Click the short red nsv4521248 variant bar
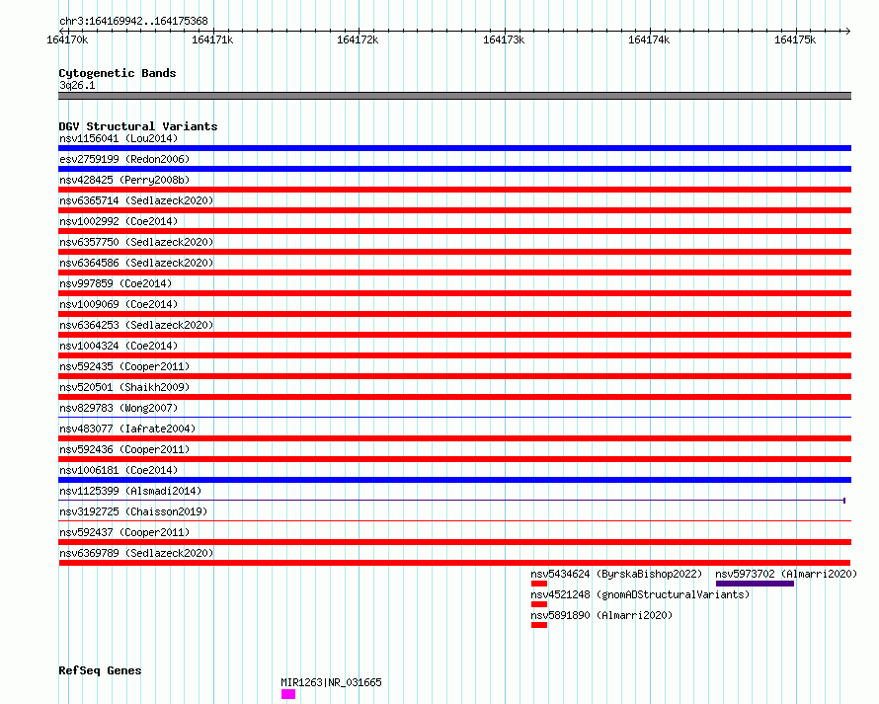This screenshot has height=704, width=879. click(538, 604)
